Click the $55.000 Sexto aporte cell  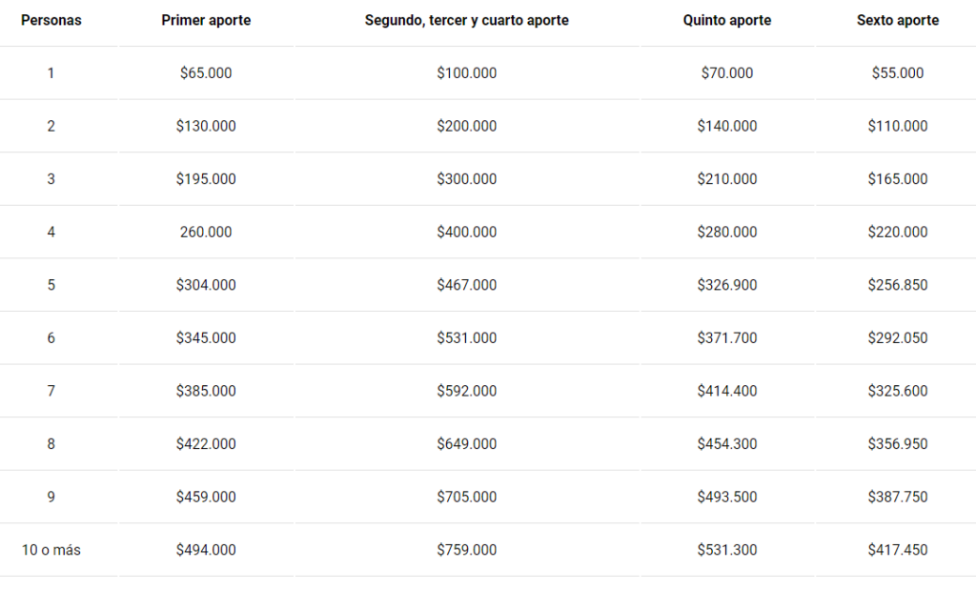point(898,72)
